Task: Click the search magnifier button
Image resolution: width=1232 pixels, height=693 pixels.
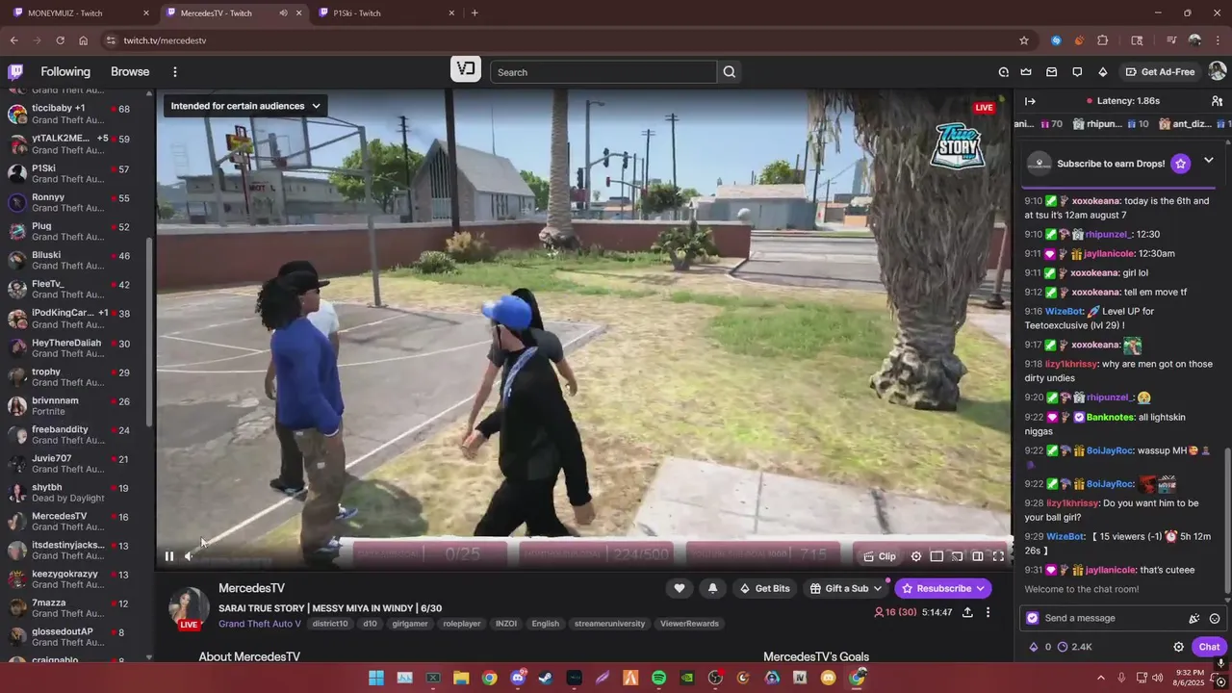Action: 730,72
